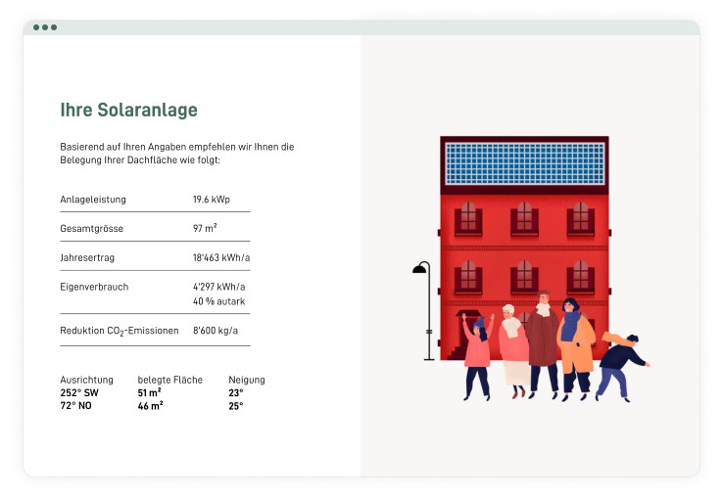Click the 8'600 kg/a value
The width and height of the screenshot is (723, 497).
click(216, 331)
